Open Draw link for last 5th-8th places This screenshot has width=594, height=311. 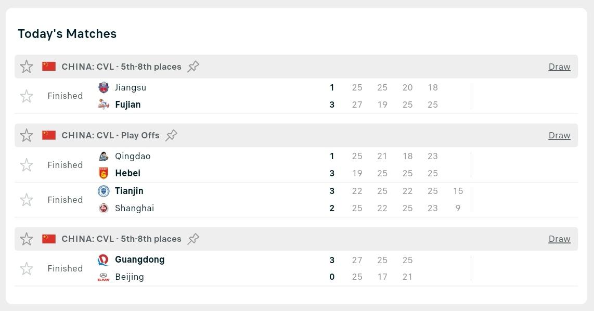559,239
